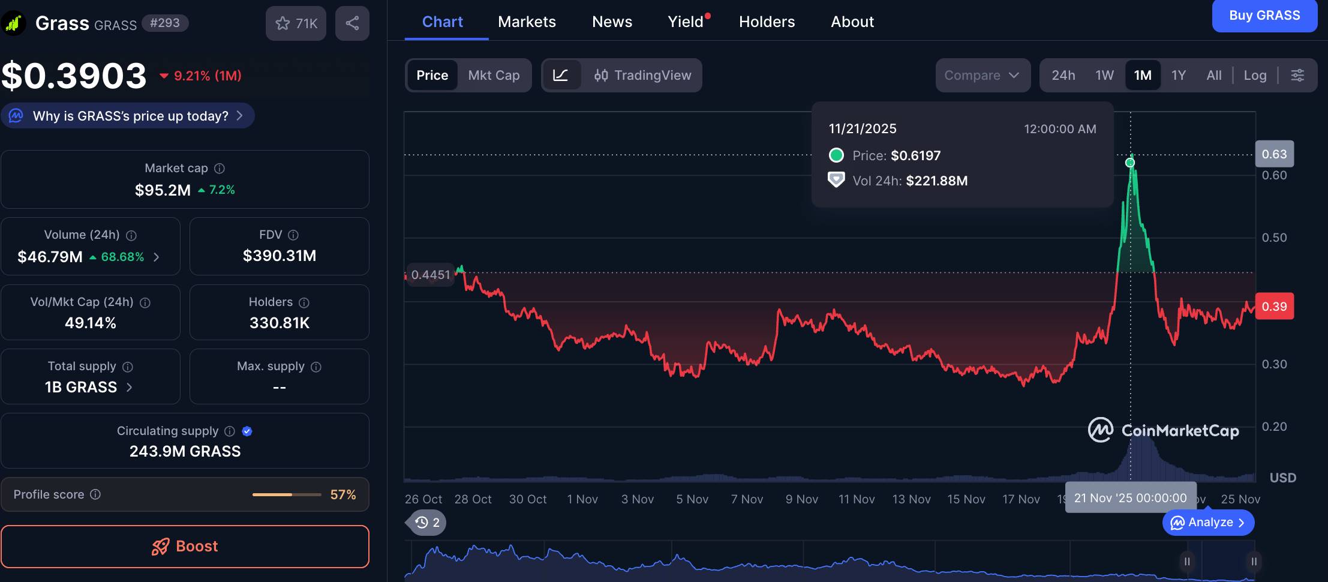Click the Holders info icon
Screen dimensions: 1328x582
304,302
